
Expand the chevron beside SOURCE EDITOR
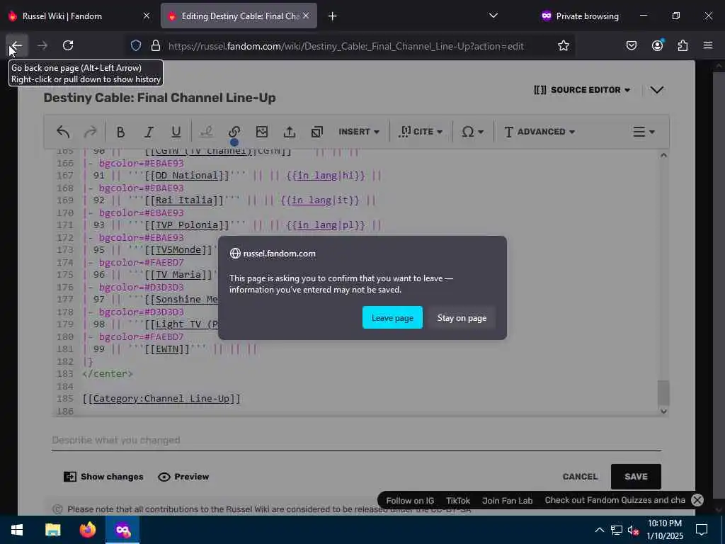coord(657,90)
